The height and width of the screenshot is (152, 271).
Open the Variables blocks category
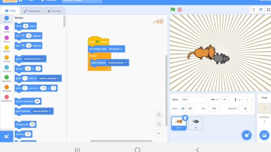7,88
